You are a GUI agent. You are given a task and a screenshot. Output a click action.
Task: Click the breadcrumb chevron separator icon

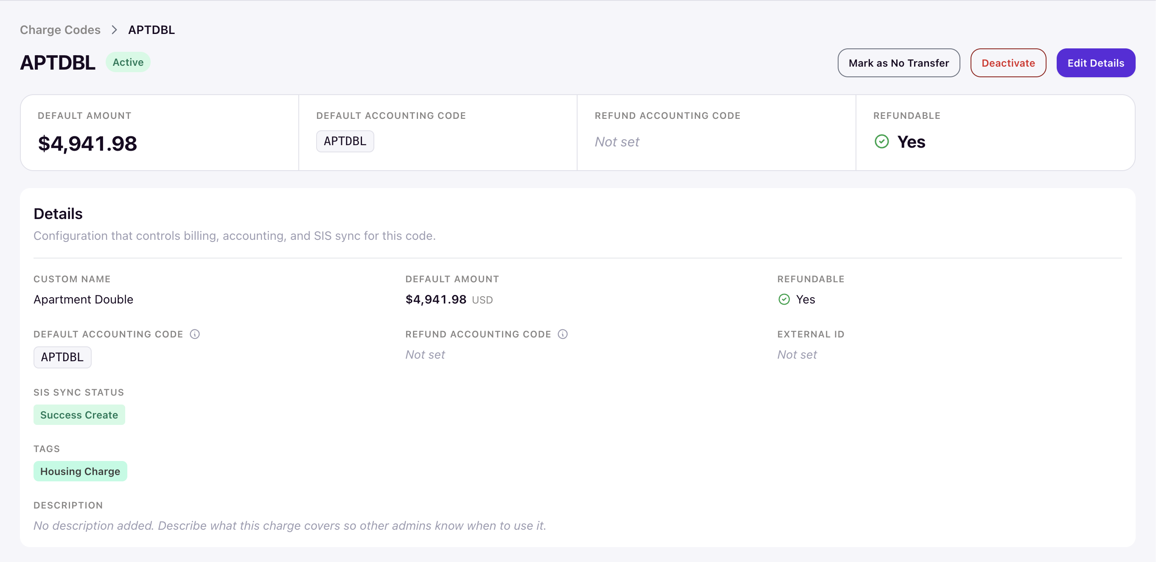click(x=115, y=30)
